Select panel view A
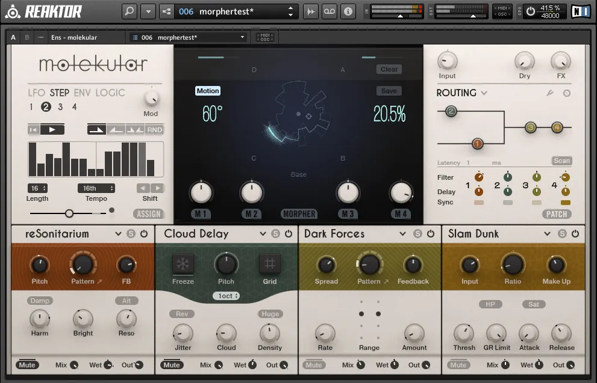 pyautogui.click(x=13, y=37)
